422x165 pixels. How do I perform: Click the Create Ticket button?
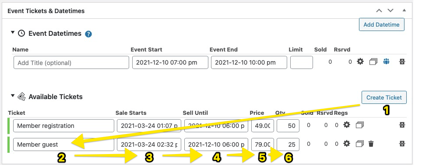click(384, 97)
